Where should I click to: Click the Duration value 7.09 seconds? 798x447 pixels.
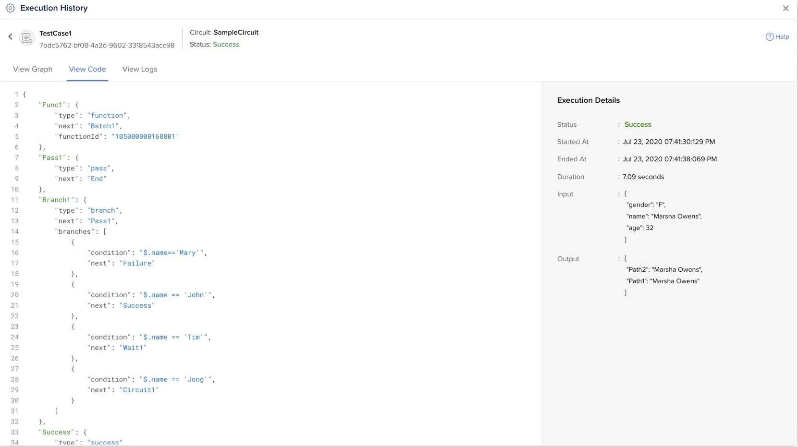(643, 177)
